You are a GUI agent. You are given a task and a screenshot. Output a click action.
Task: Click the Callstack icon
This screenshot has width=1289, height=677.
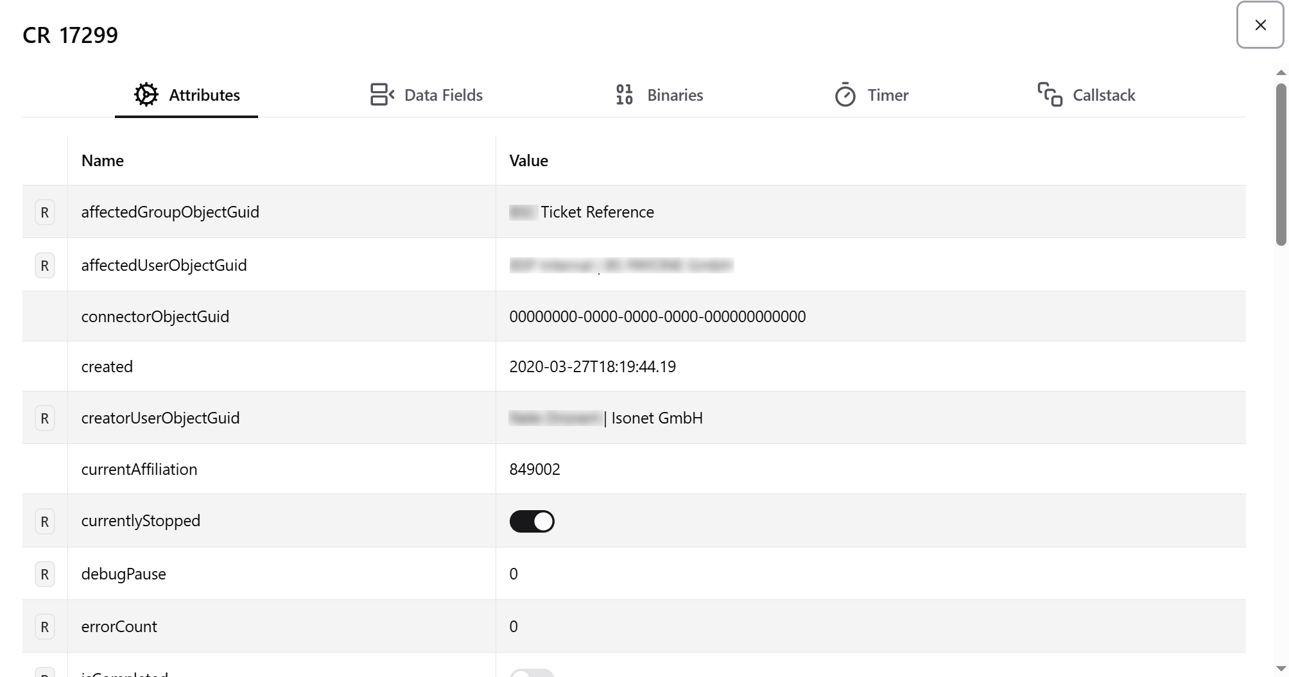click(1050, 94)
